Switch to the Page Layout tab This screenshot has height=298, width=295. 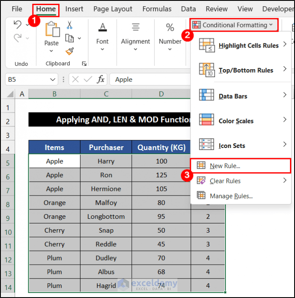pyautogui.click(x=113, y=9)
